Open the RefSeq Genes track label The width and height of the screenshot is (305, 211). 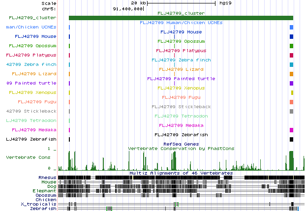(x=181, y=144)
